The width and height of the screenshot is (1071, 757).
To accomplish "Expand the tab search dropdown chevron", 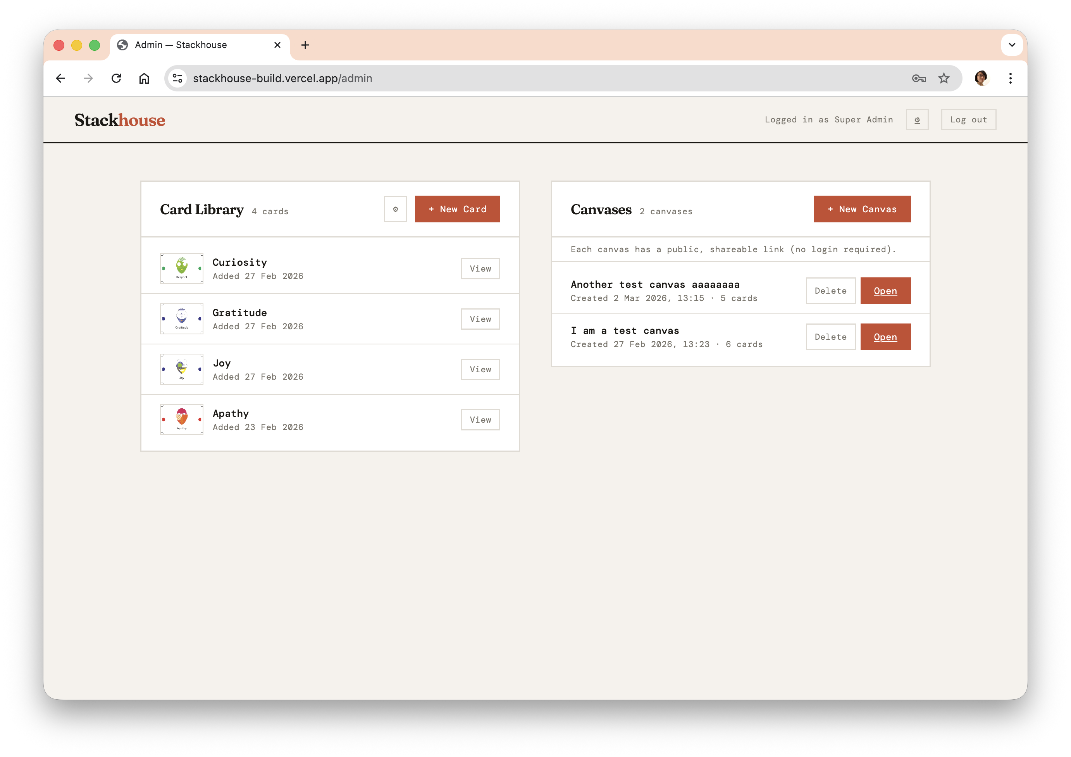I will click(x=1011, y=45).
